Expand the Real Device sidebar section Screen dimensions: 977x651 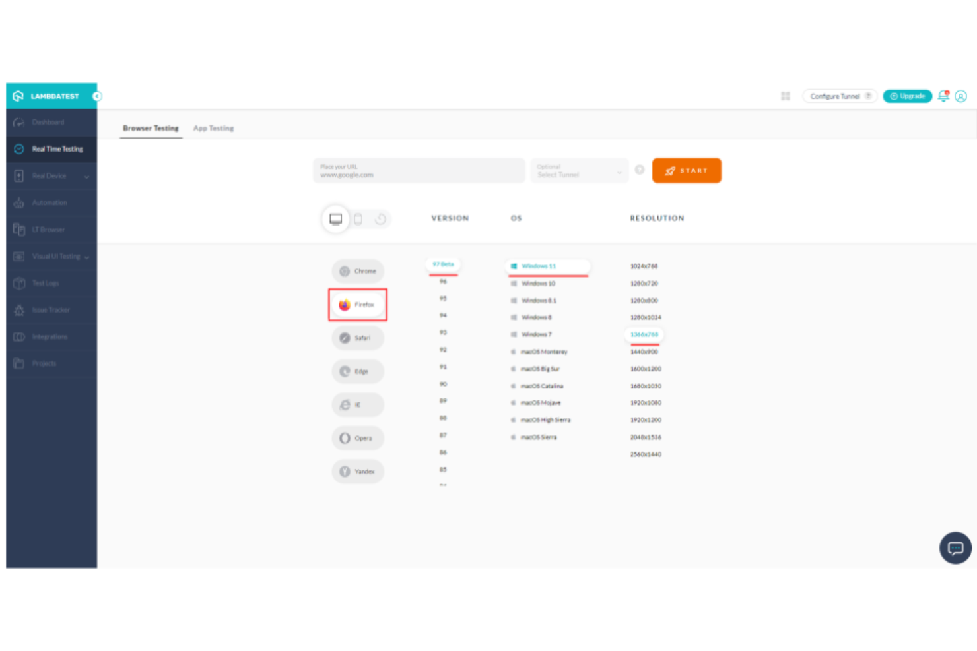51,176
